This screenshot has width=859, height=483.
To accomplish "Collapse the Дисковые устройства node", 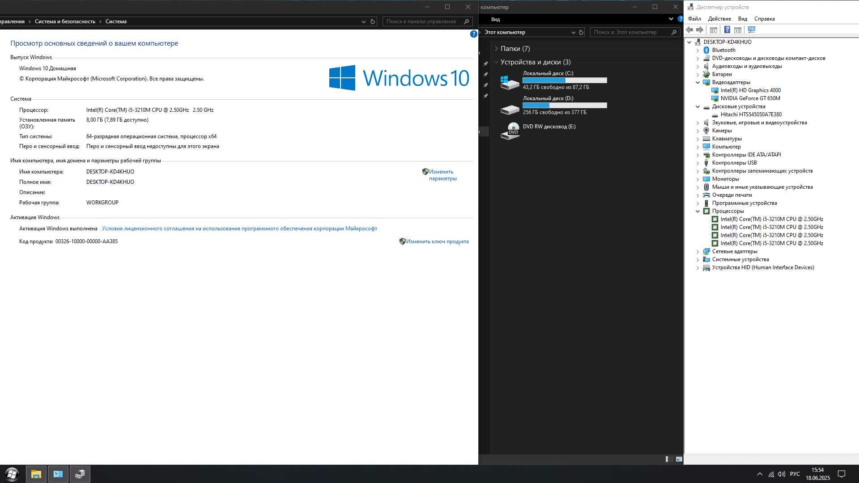I will click(697, 106).
